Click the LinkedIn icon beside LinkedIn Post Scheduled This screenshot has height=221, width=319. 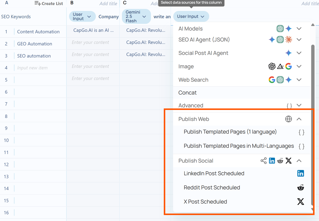coord(301,174)
